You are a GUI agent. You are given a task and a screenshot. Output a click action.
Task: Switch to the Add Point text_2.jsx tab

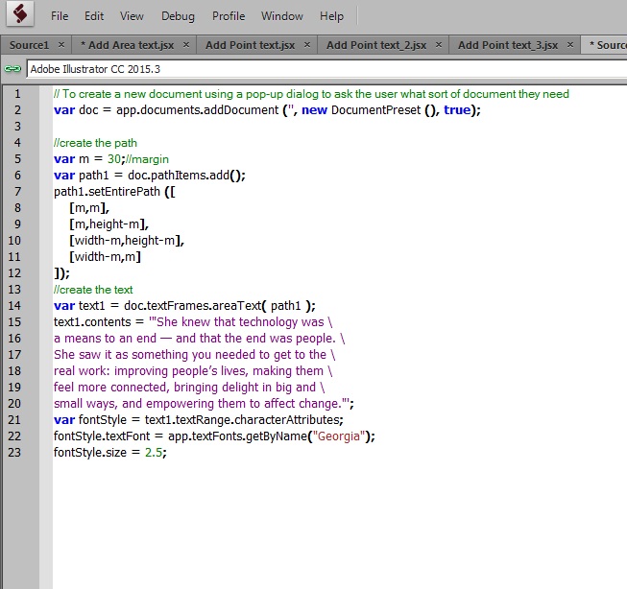(x=374, y=45)
